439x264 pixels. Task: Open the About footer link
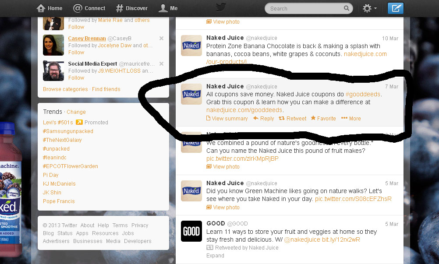(87, 225)
